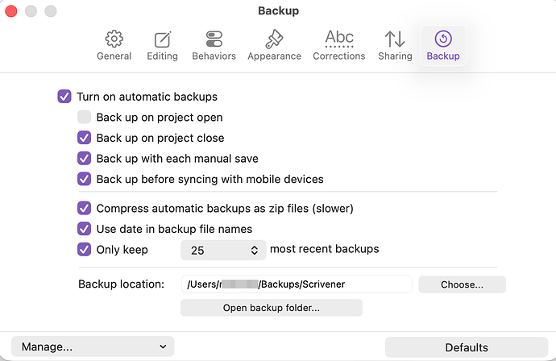The width and height of the screenshot is (556, 361).
Task: Open the 25 most recent backups dropdown
Action: click(x=223, y=250)
